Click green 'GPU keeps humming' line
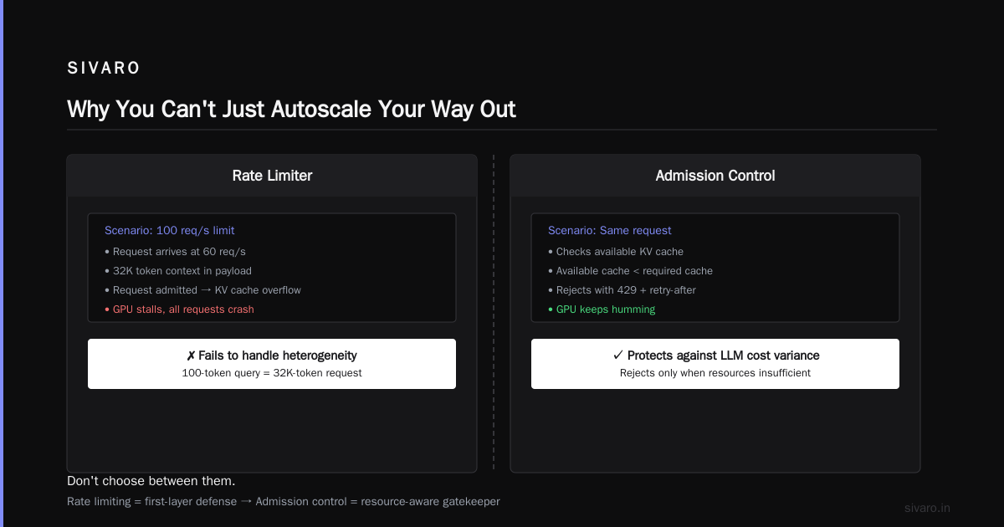This screenshot has width=1004, height=527. 602,310
